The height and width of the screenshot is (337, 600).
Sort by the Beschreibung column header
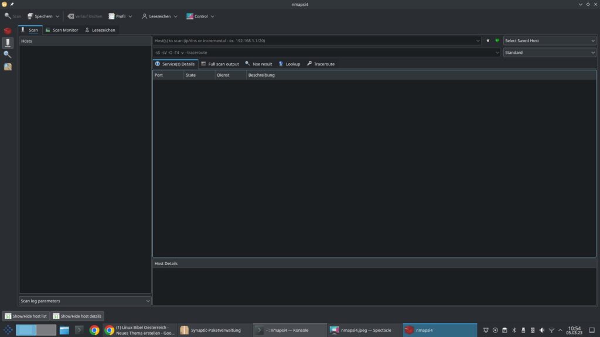[x=421, y=75]
